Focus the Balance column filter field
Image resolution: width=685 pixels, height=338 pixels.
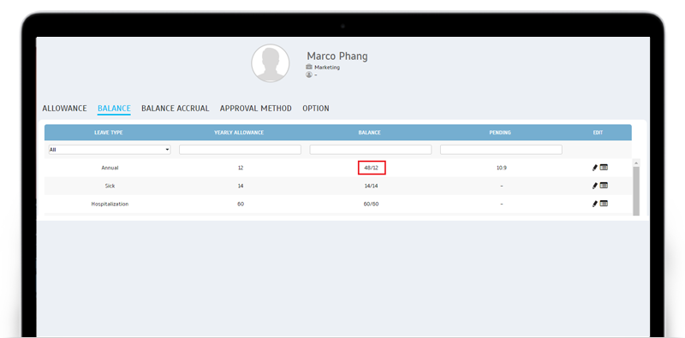pyautogui.click(x=371, y=150)
